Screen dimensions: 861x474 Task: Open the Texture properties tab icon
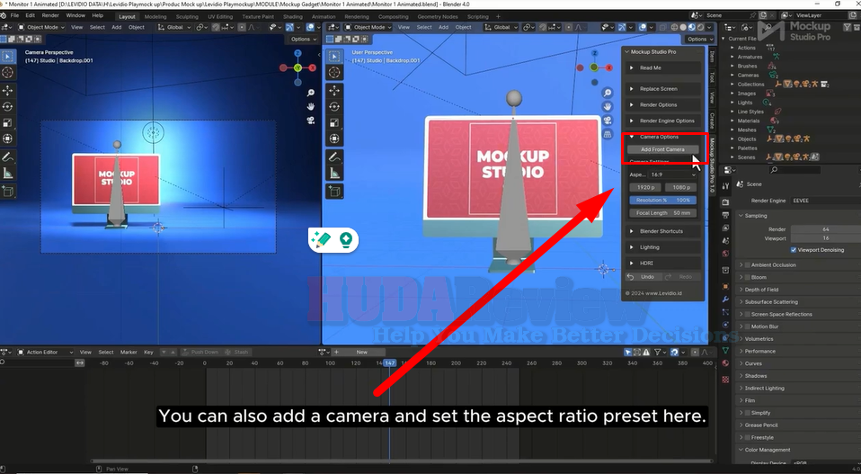pyautogui.click(x=725, y=380)
